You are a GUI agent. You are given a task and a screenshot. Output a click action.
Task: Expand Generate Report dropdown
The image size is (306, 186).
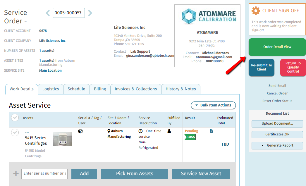pos(277,145)
